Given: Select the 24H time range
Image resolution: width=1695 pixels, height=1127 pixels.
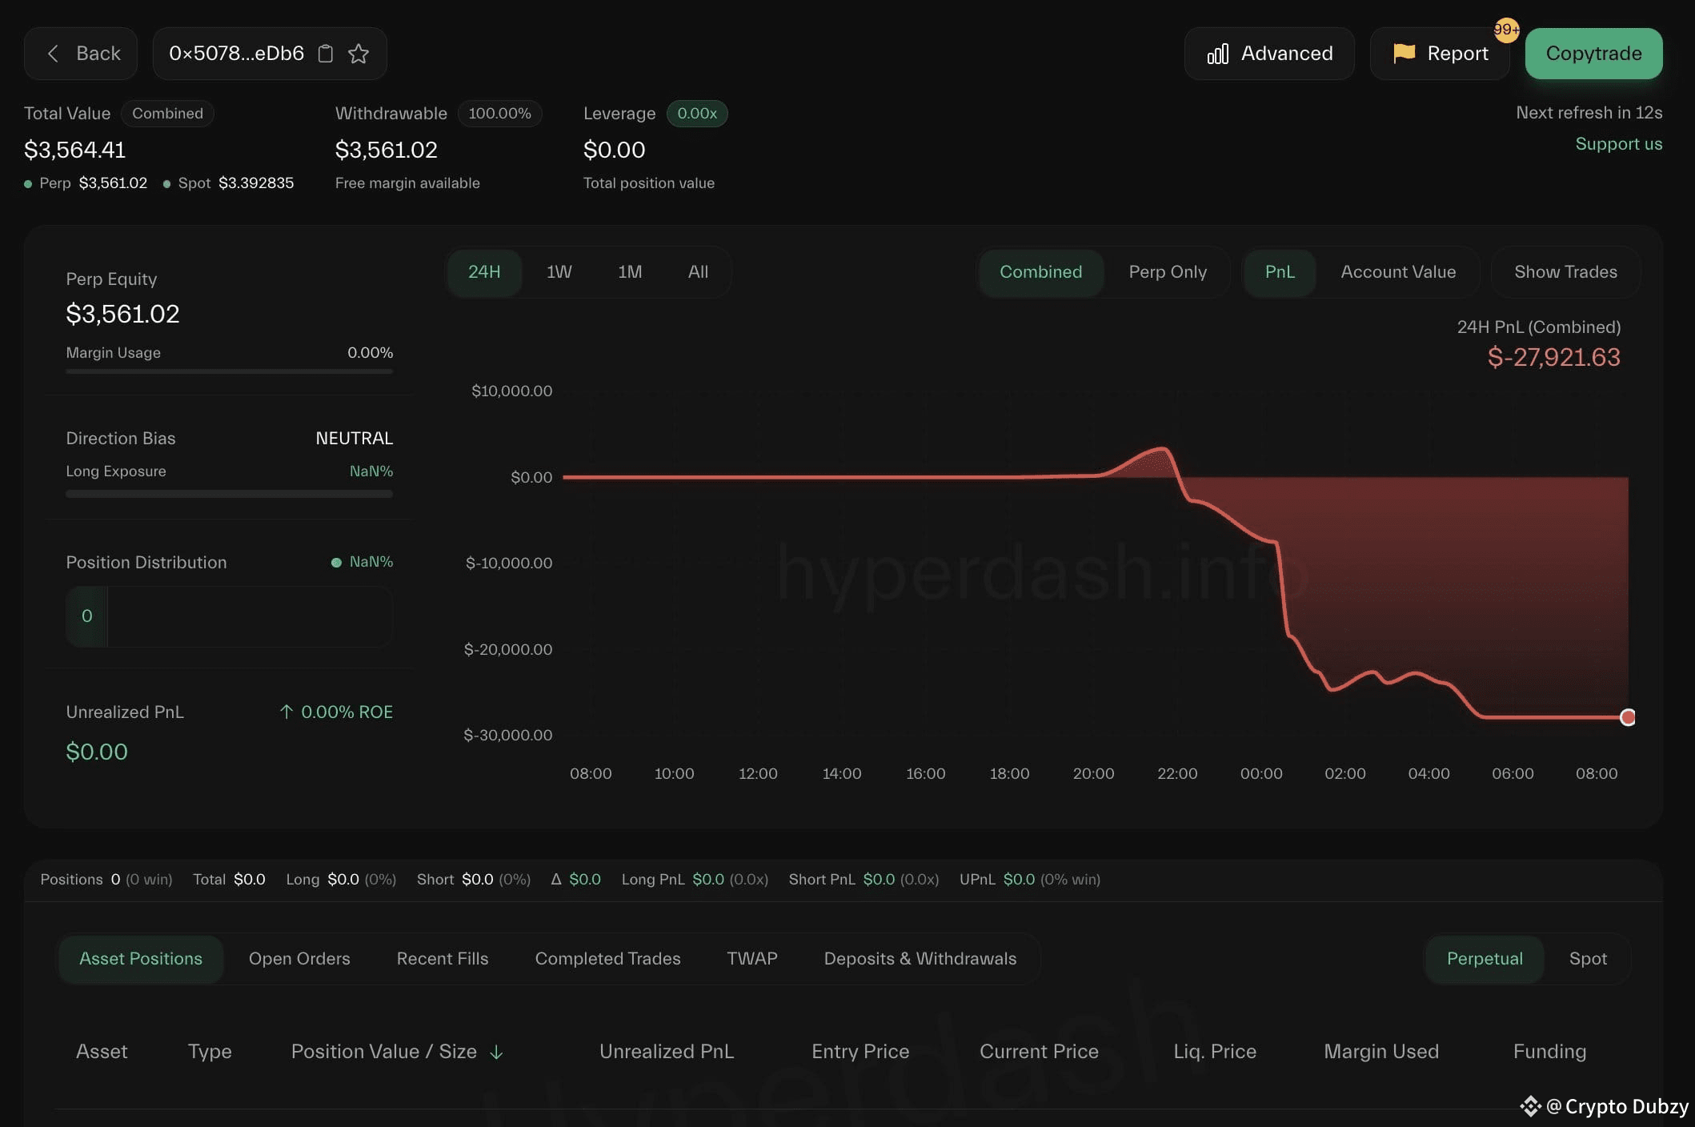Looking at the screenshot, I should [484, 272].
